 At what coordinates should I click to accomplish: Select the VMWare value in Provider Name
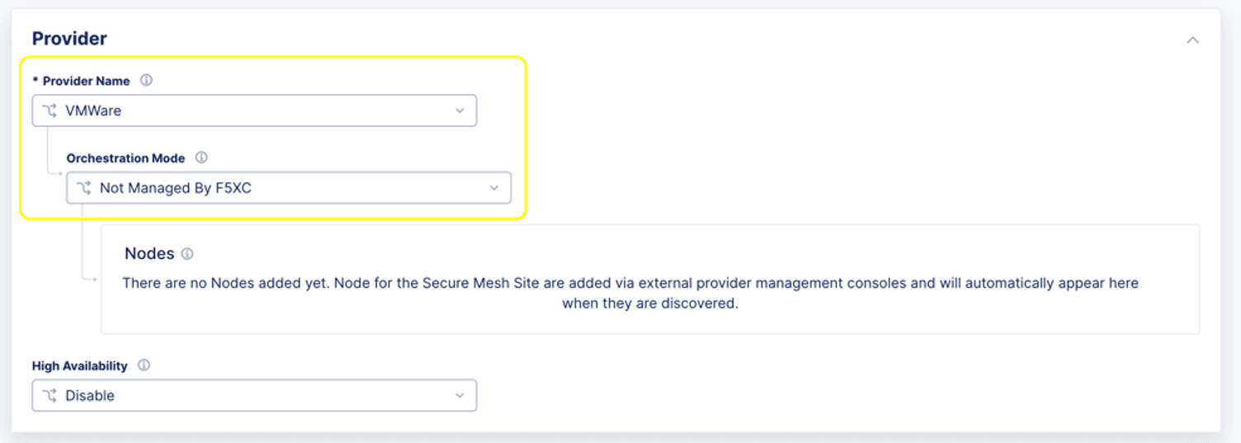pyautogui.click(x=93, y=111)
